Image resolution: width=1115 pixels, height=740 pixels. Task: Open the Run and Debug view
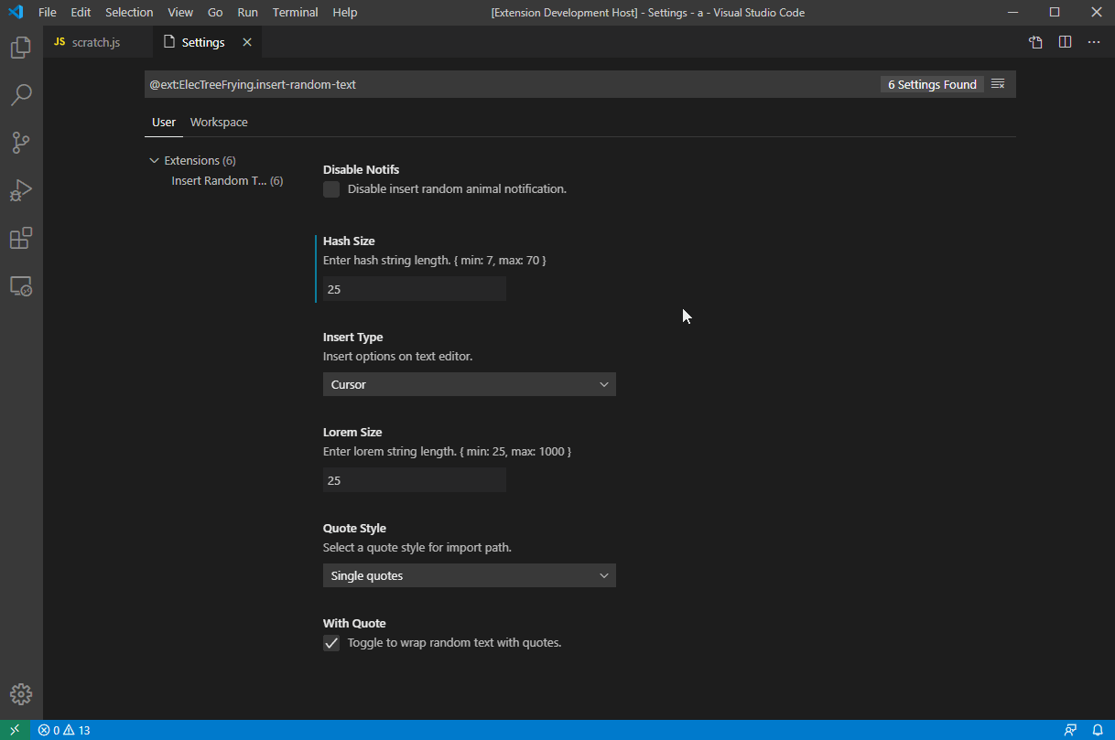pos(20,190)
